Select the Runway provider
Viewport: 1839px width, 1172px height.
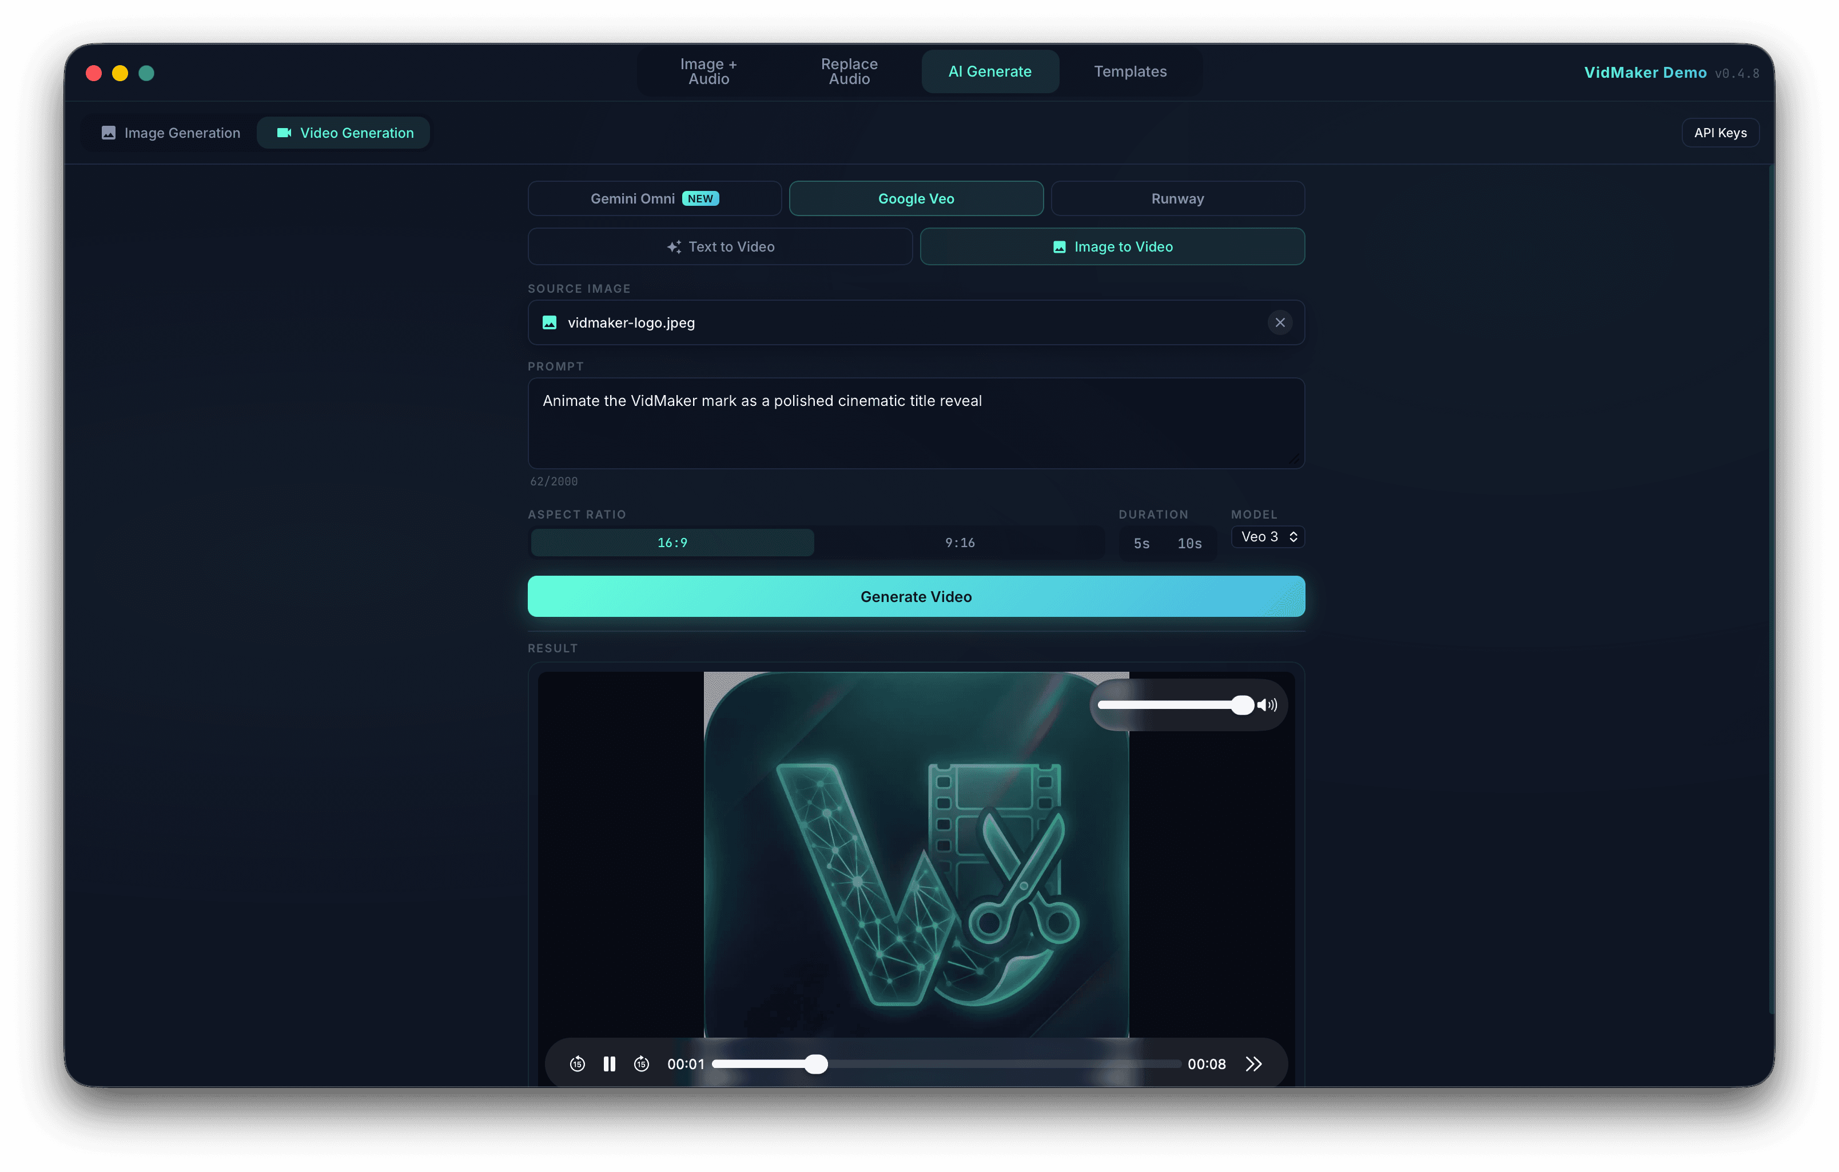1177,198
